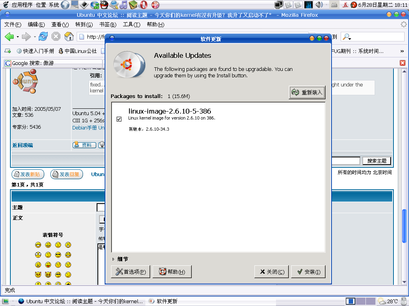Open the 应用程序 panel menu
This screenshot has width=409, height=306.
(22, 5)
